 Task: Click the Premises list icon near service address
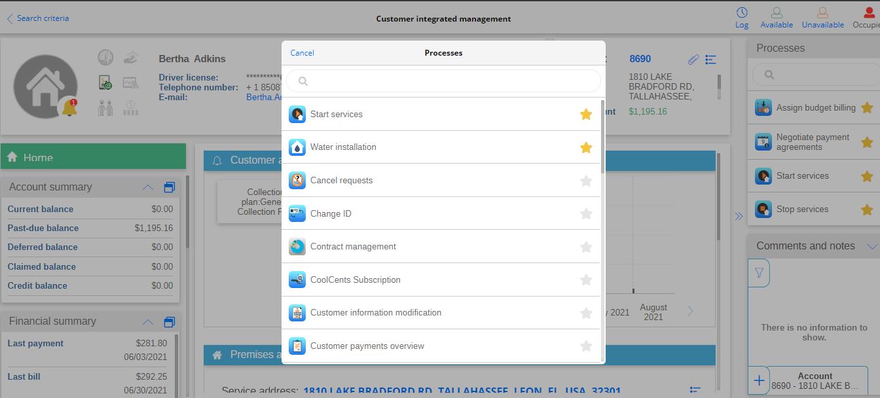pos(695,391)
